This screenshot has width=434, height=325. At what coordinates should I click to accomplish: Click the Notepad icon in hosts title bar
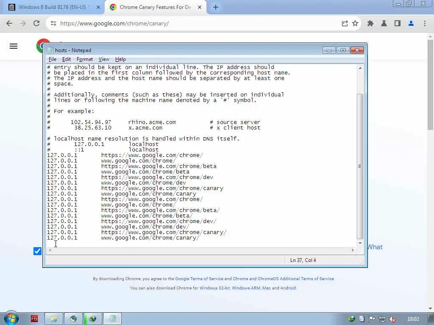(x=50, y=50)
